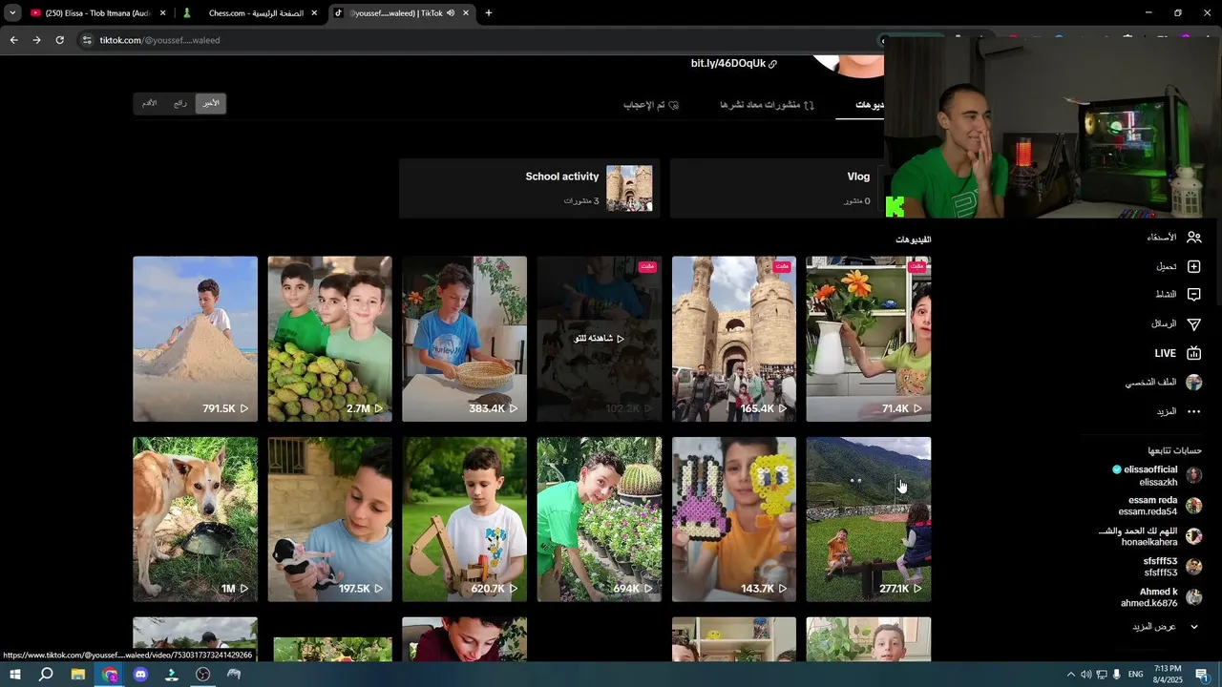Open Discord from the taskbar
Viewport: 1222px width, 687px height.
pyautogui.click(x=140, y=675)
